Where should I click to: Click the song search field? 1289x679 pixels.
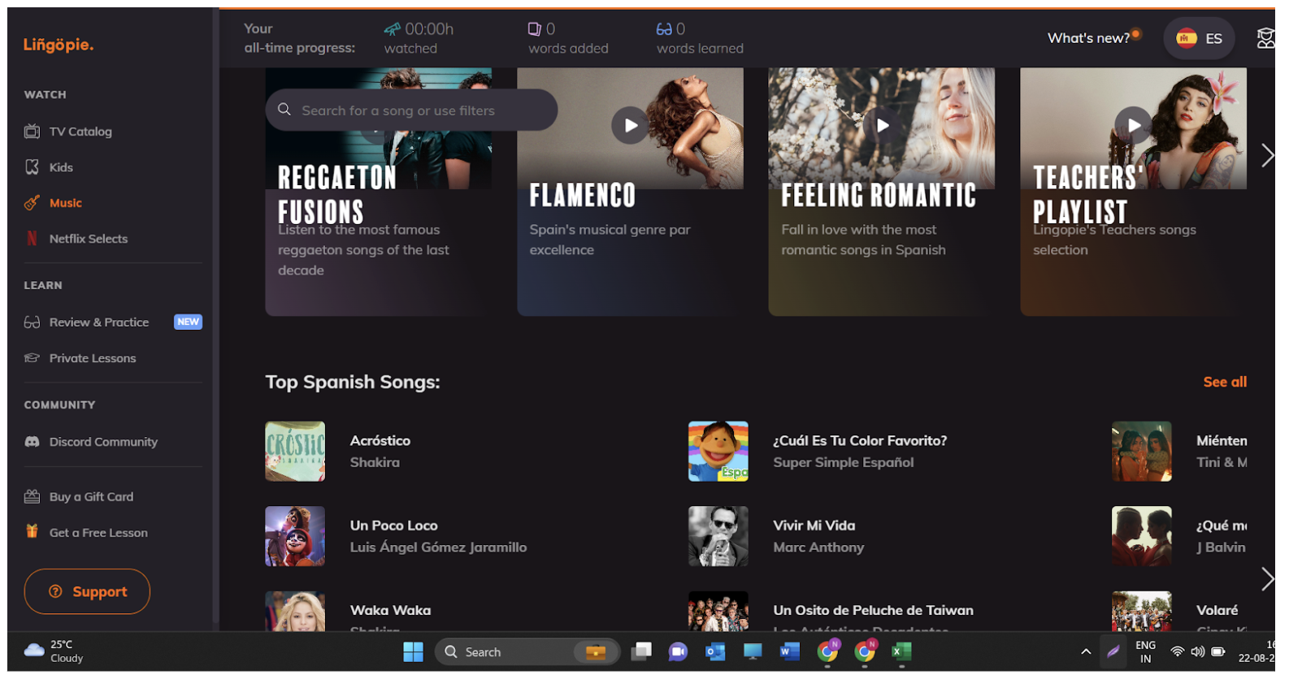(411, 110)
